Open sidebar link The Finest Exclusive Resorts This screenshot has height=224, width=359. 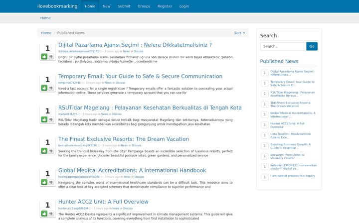tap(291, 105)
